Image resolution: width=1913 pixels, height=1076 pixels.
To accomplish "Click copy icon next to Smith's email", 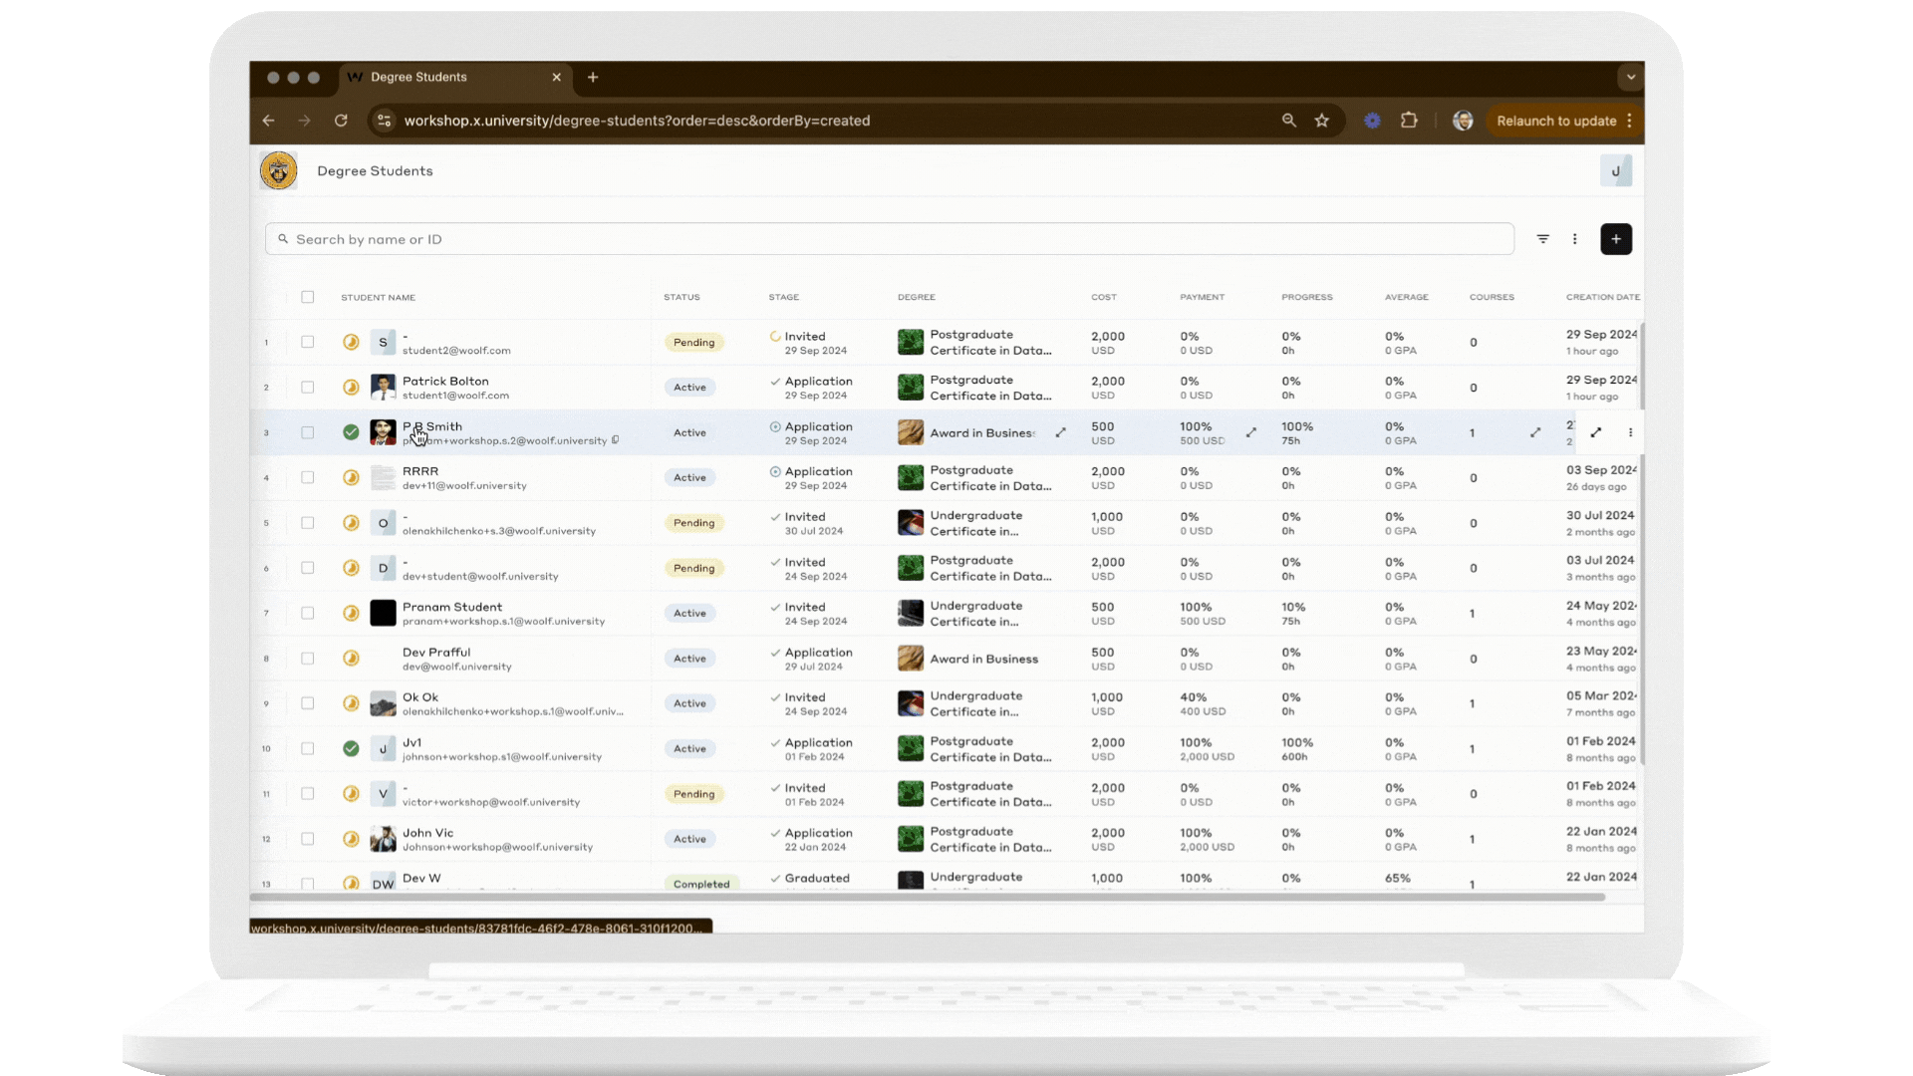I will click(615, 440).
